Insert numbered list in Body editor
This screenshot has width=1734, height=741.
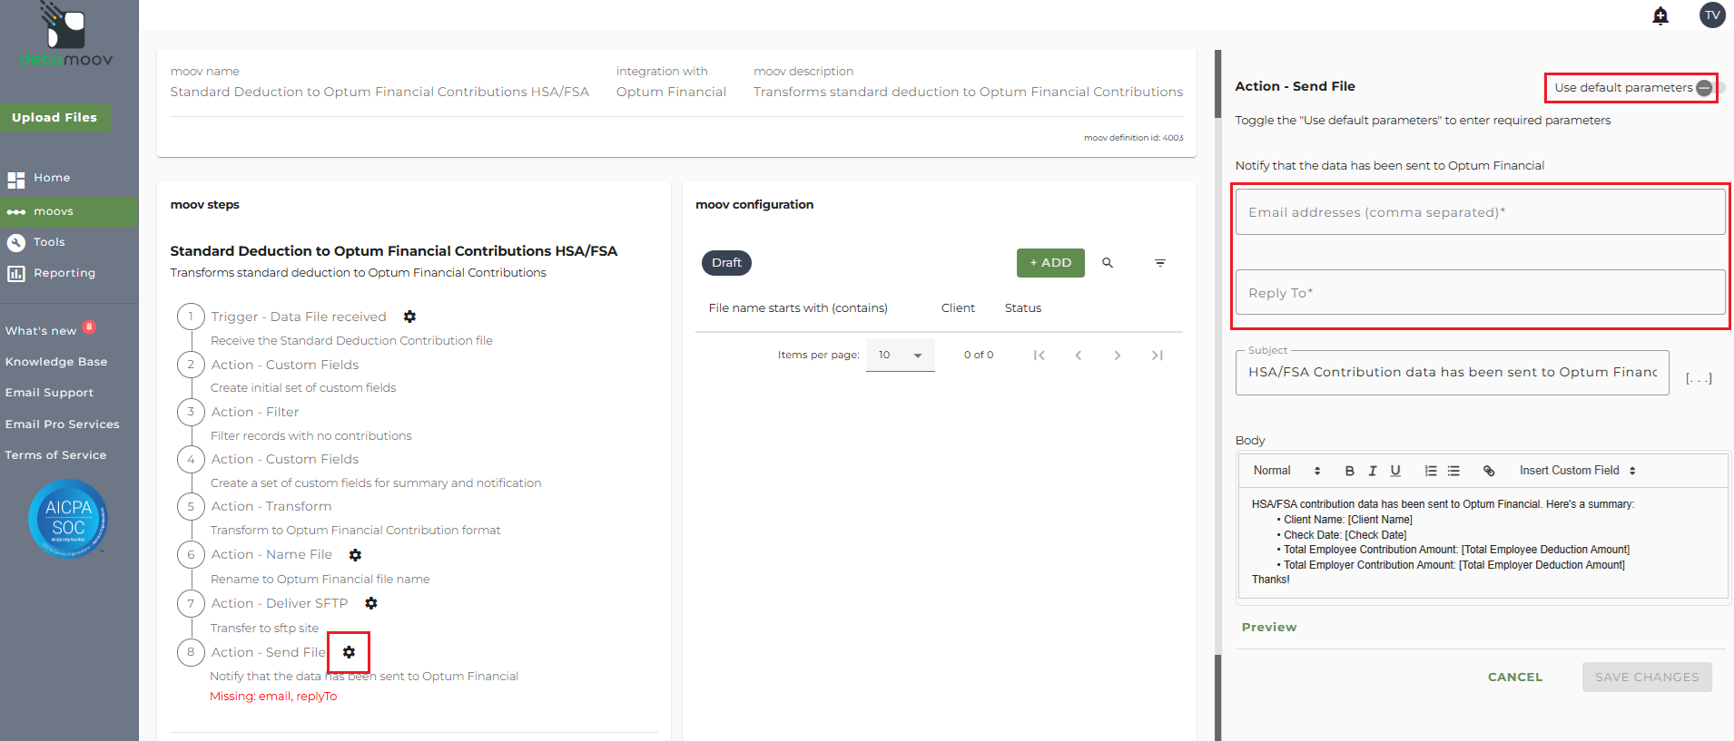[x=1431, y=471]
